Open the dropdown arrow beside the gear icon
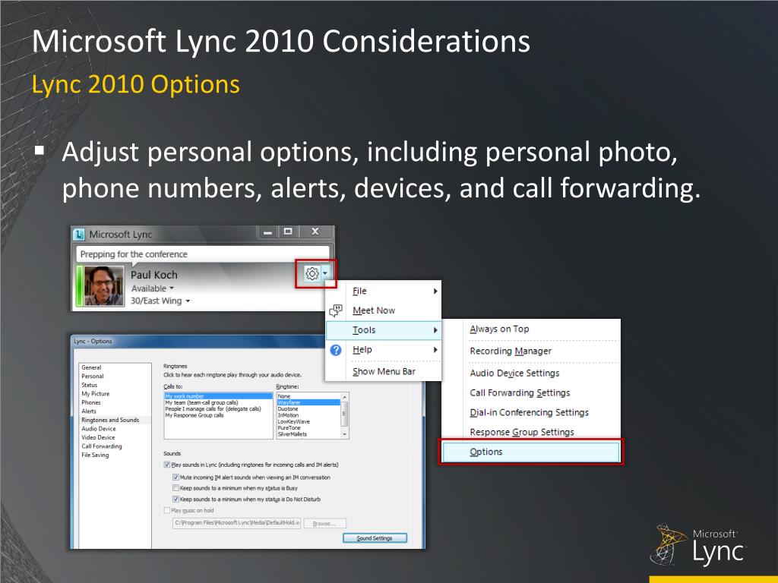The width and height of the screenshot is (778, 583). pyautogui.click(x=325, y=273)
